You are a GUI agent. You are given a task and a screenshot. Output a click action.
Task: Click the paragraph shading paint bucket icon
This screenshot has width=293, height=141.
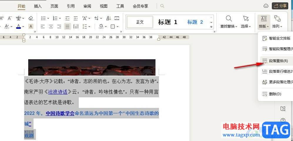pos(101,26)
